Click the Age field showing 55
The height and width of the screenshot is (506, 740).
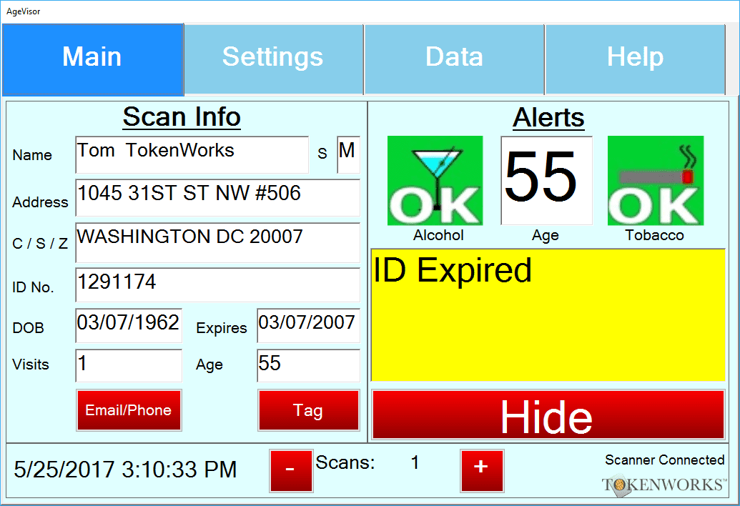click(x=309, y=365)
